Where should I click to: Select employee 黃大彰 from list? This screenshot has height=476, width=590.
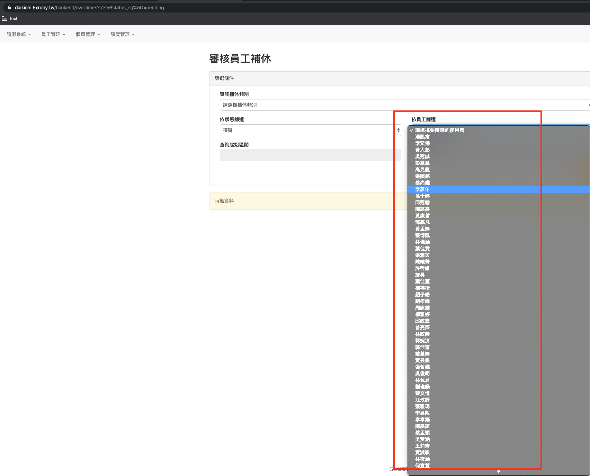(499, 150)
